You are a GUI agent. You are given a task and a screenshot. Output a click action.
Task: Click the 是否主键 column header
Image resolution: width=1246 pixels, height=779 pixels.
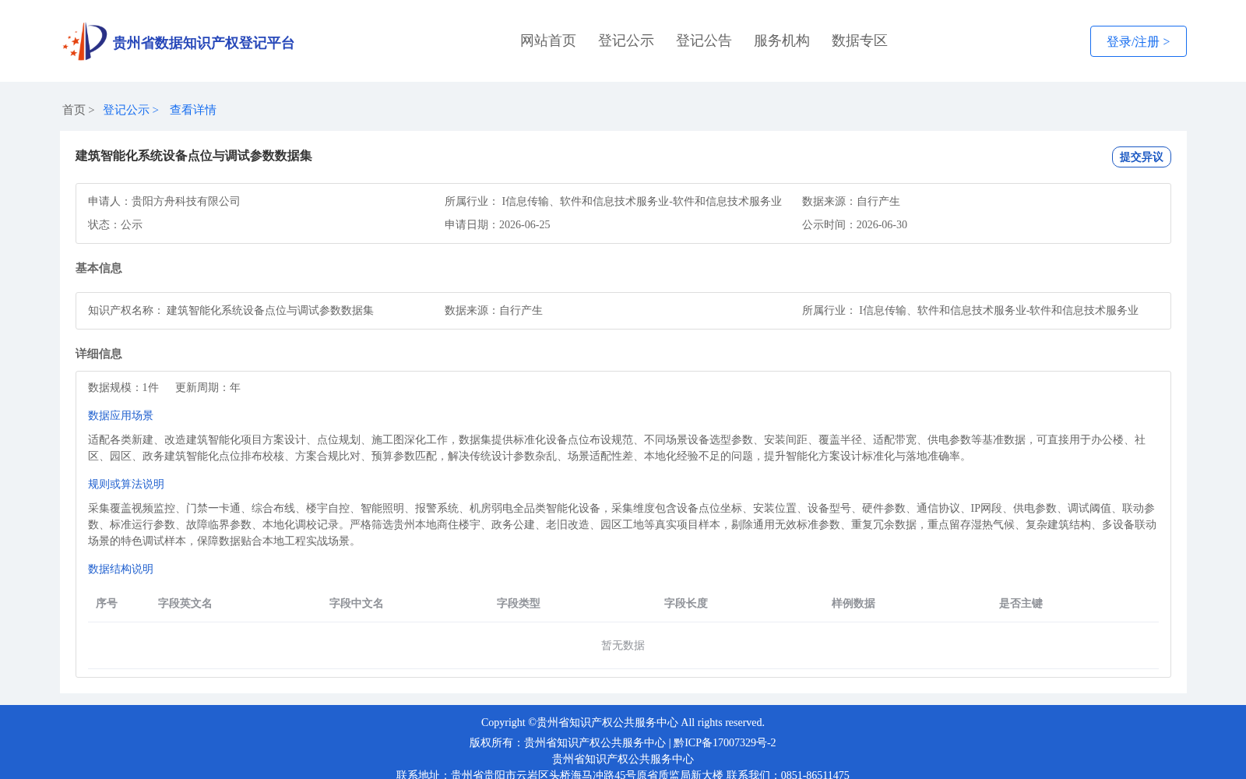pyautogui.click(x=1021, y=603)
